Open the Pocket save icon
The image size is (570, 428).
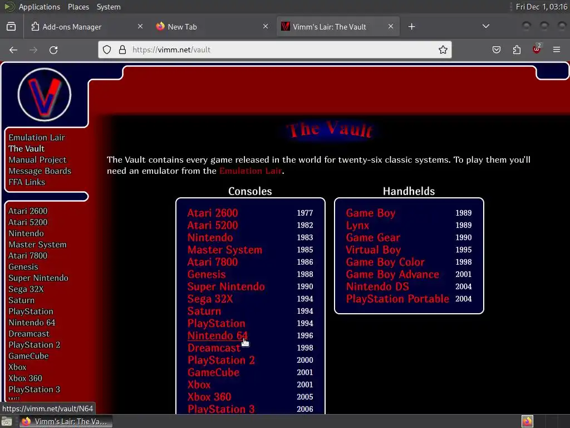click(x=497, y=50)
